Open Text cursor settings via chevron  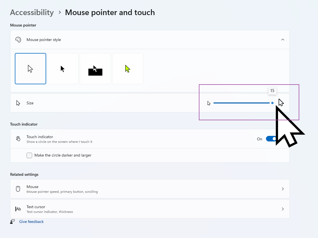[283, 209]
